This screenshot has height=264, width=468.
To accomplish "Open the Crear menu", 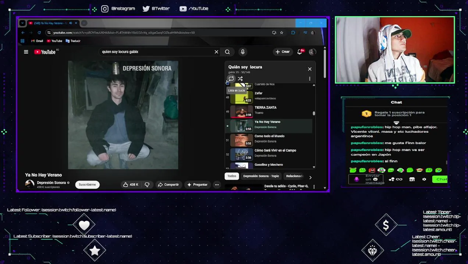I will 283,52.
